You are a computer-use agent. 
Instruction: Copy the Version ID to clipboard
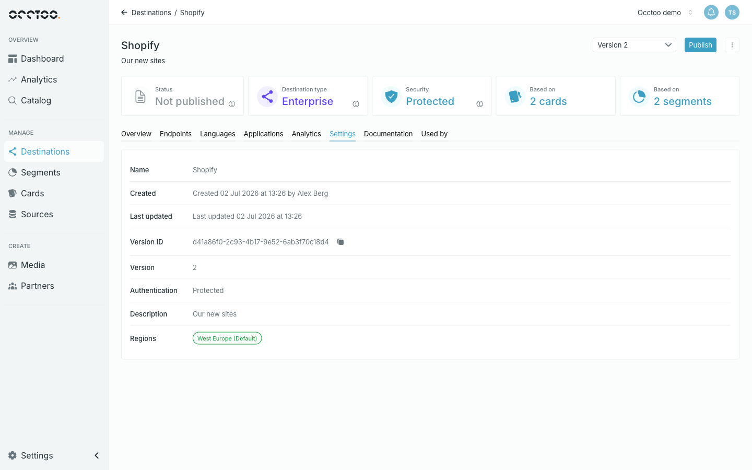[x=340, y=242]
